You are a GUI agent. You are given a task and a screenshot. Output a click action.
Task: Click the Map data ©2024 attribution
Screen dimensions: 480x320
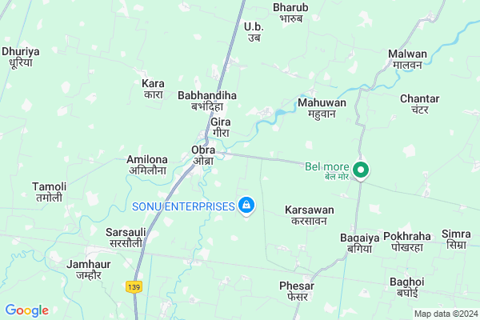click(446, 314)
